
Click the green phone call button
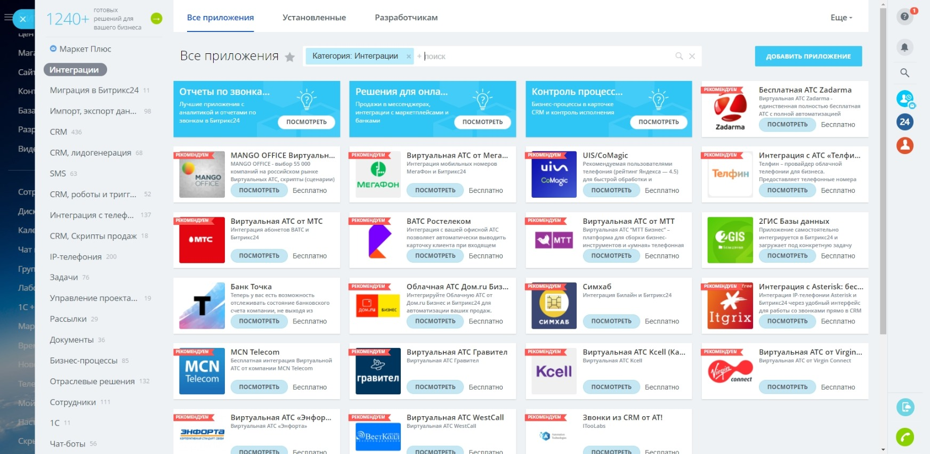904,437
